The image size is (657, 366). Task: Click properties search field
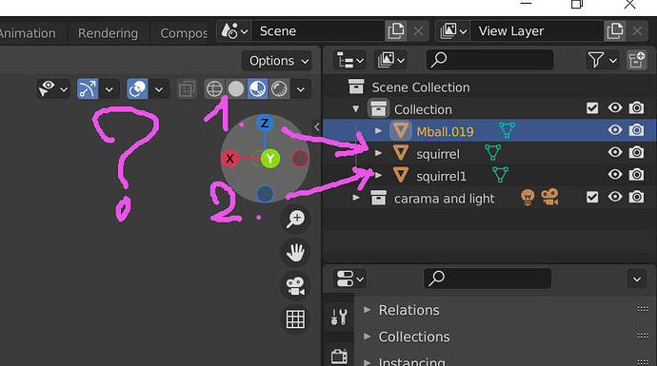tap(488, 279)
